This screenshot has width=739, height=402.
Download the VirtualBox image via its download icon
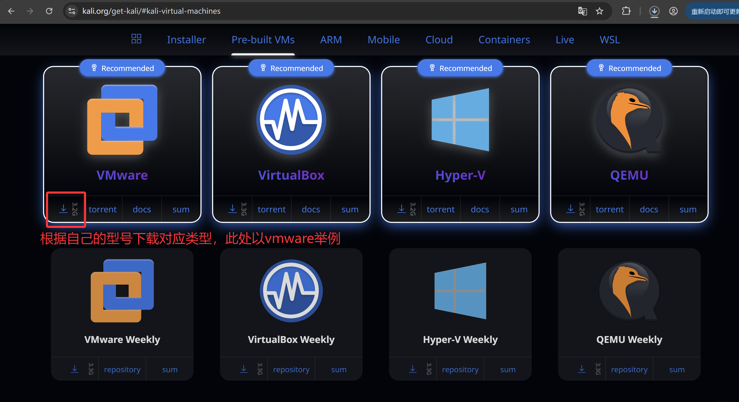pos(233,209)
